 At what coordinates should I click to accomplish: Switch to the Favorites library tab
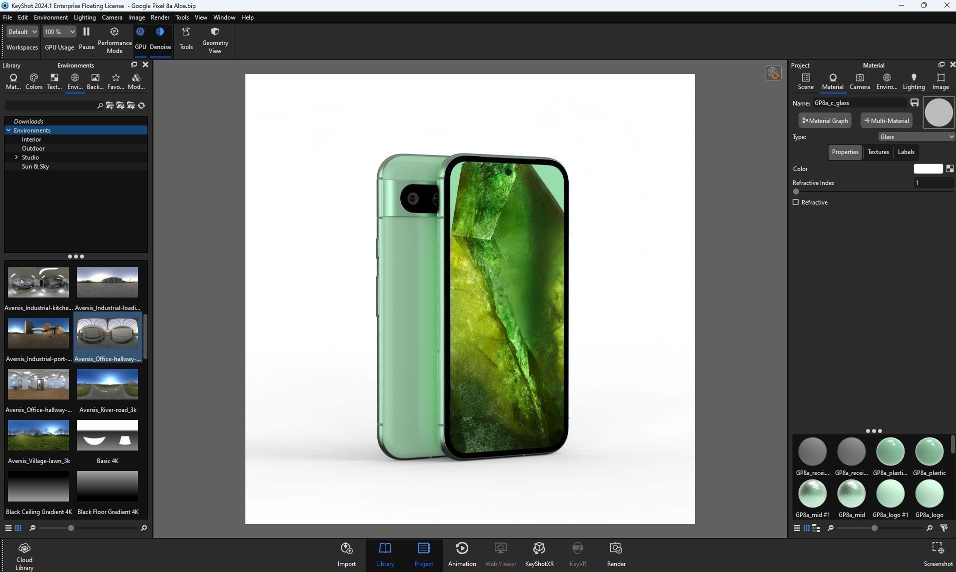click(x=116, y=81)
